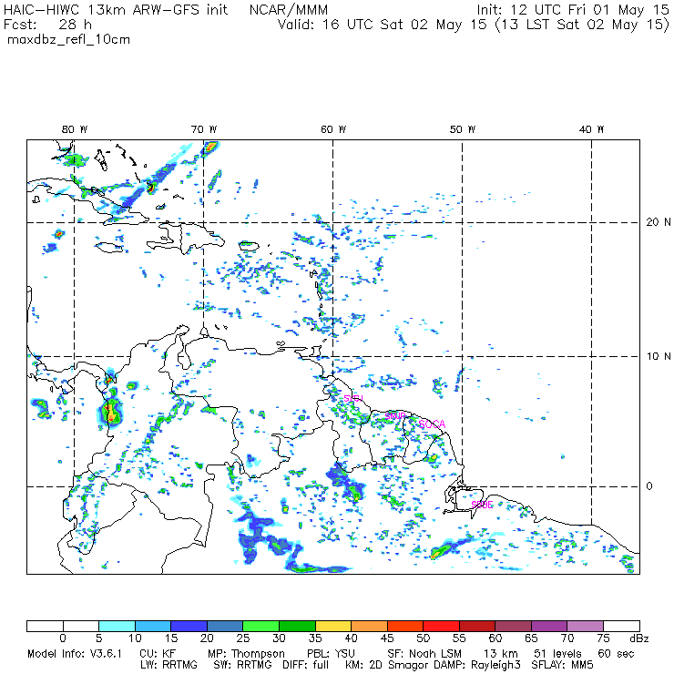Click the 'DIFF: full' model option text
This screenshot has height=674, width=674.
click(306, 665)
